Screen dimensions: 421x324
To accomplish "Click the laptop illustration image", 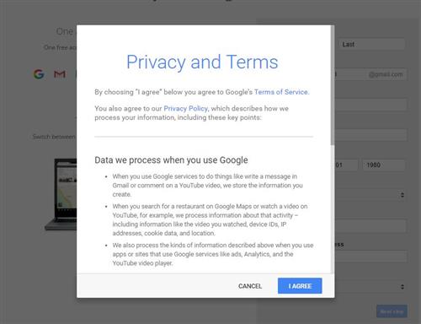I will coord(61,195).
